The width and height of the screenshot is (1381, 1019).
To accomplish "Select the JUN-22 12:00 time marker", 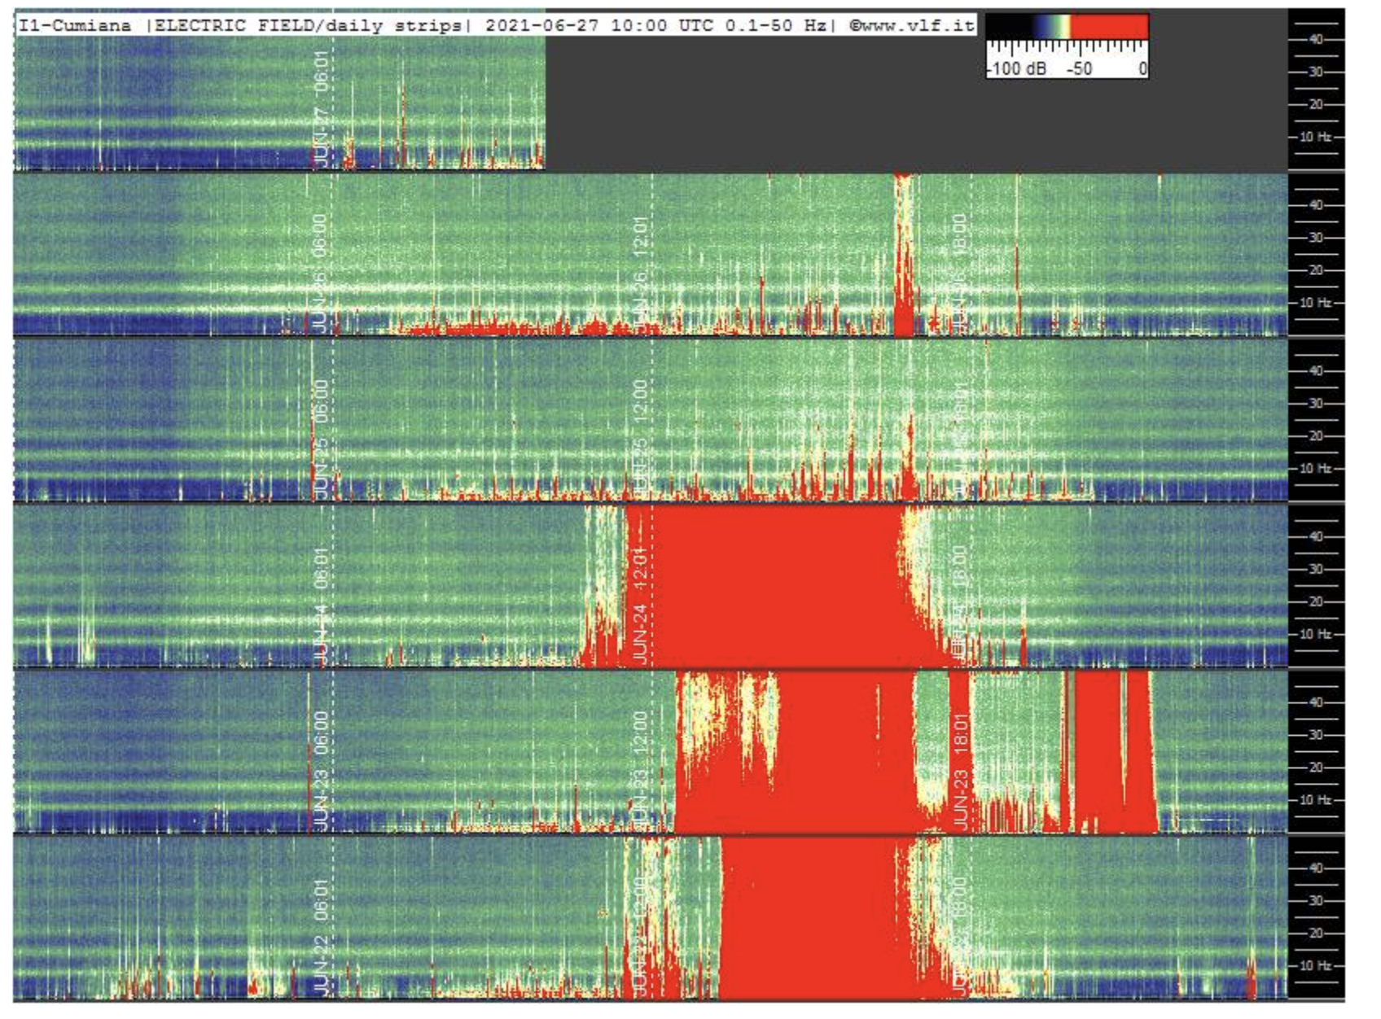I will (640, 937).
